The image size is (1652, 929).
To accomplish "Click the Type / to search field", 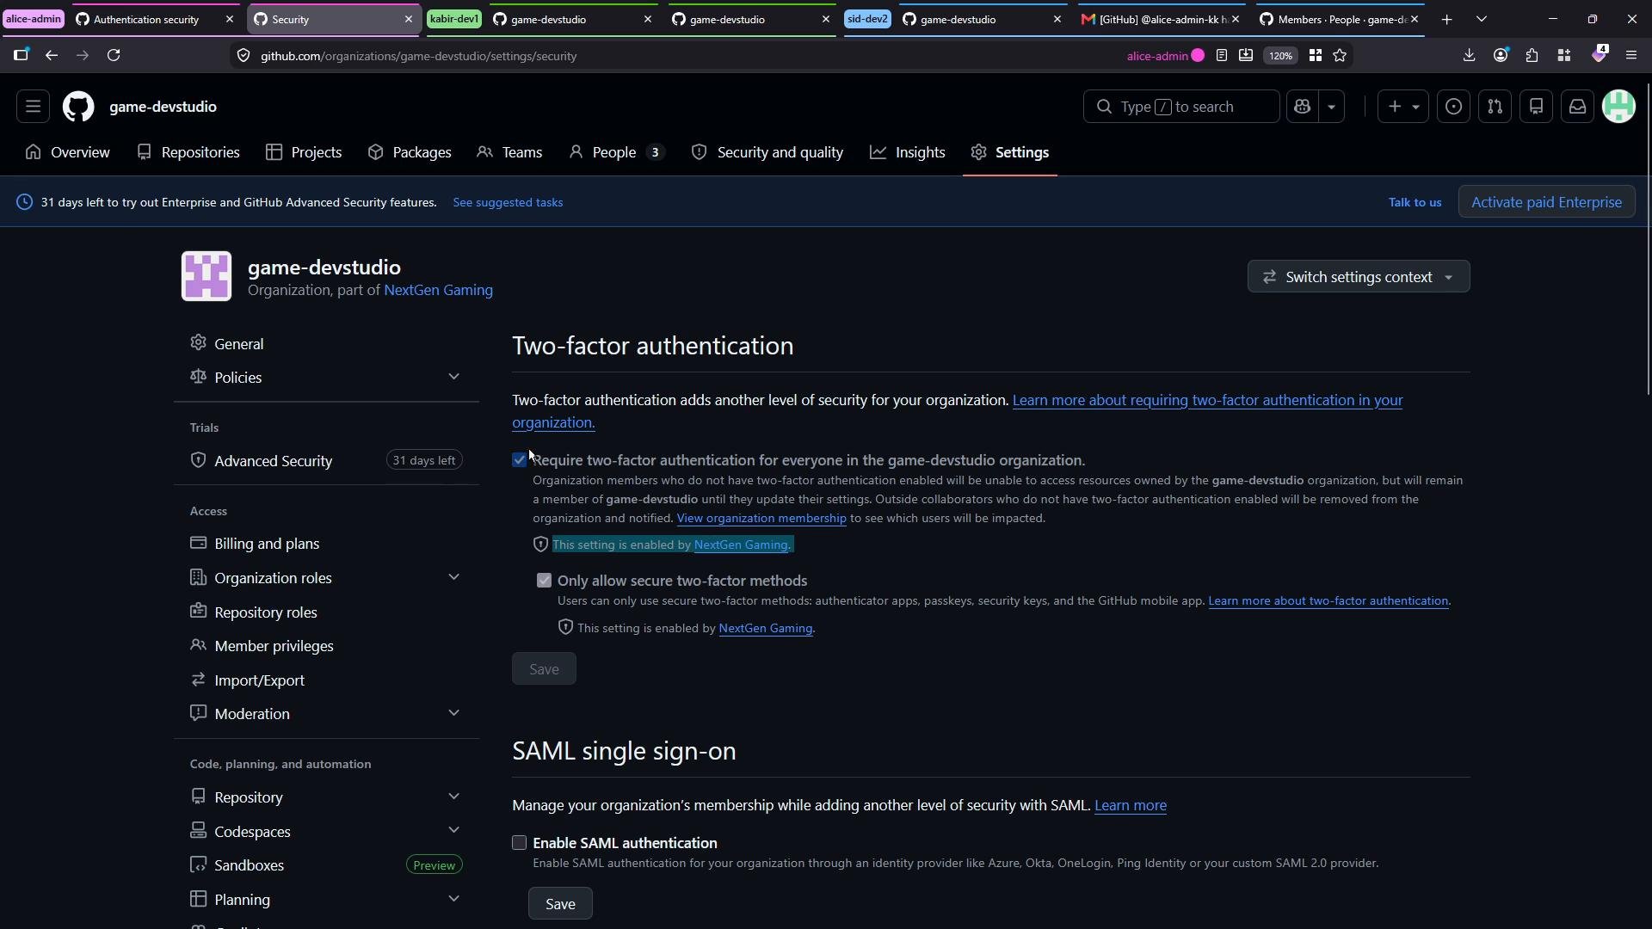I will point(1180,107).
